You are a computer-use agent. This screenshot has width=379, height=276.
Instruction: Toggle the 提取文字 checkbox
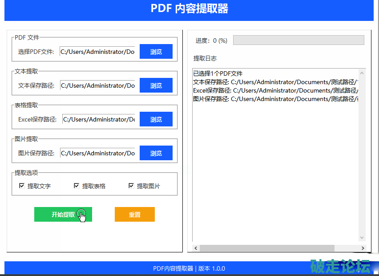22,186
